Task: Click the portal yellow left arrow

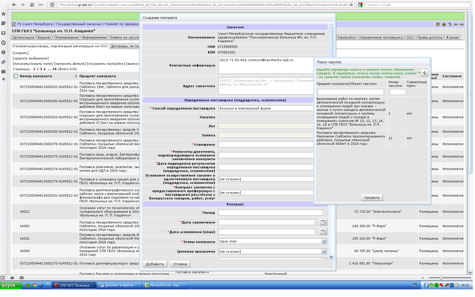Action: tap(456, 24)
